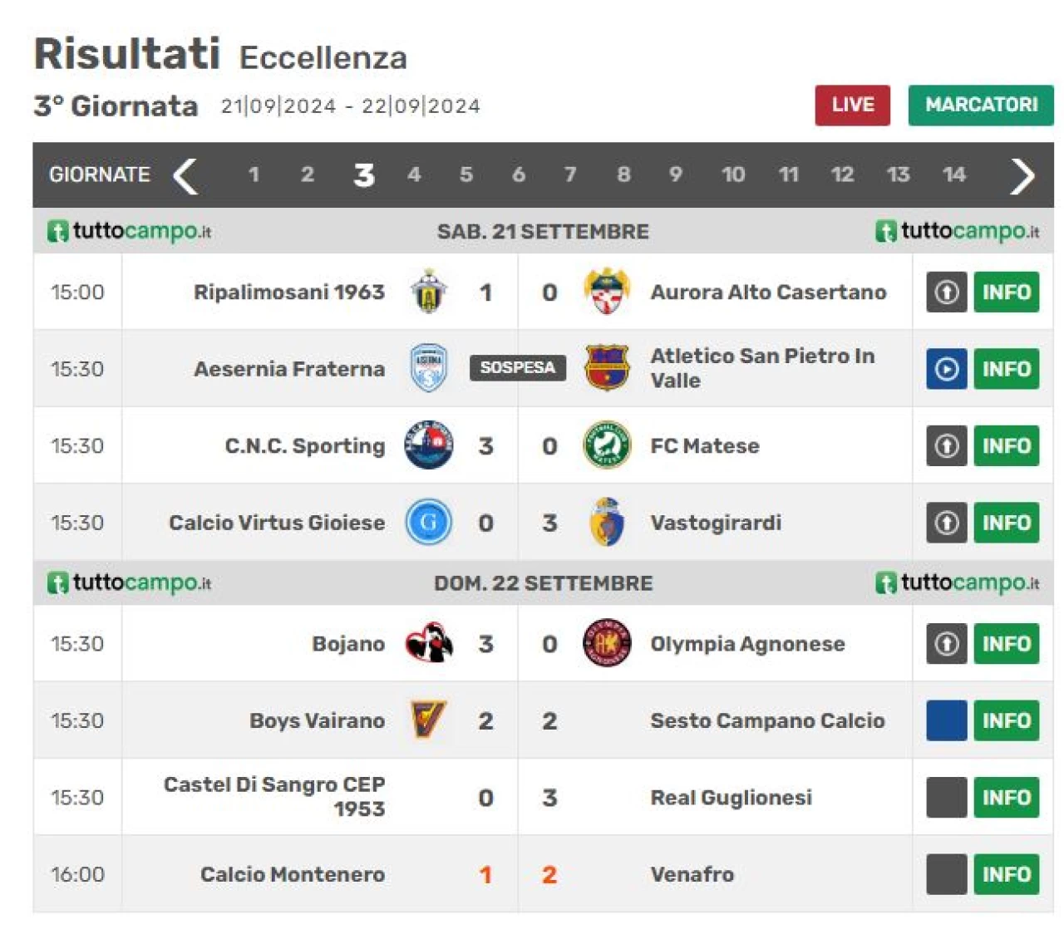Click the blue square next to Sesto Campano Calcio
1064x934 pixels.
coord(946,720)
